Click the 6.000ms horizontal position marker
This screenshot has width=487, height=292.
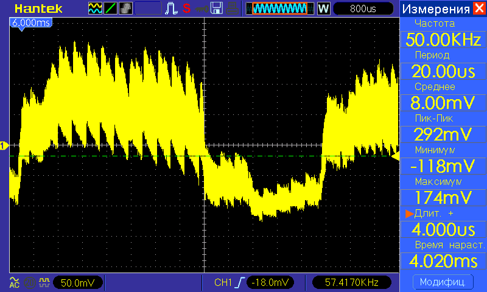point(29,22)
